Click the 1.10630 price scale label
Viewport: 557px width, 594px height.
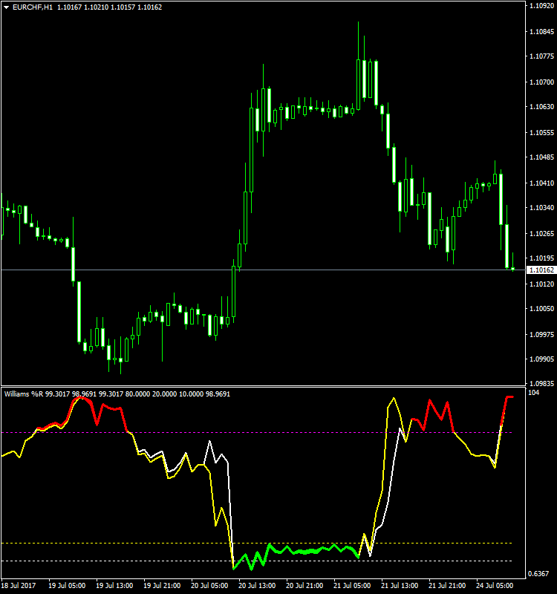point(541,107)
